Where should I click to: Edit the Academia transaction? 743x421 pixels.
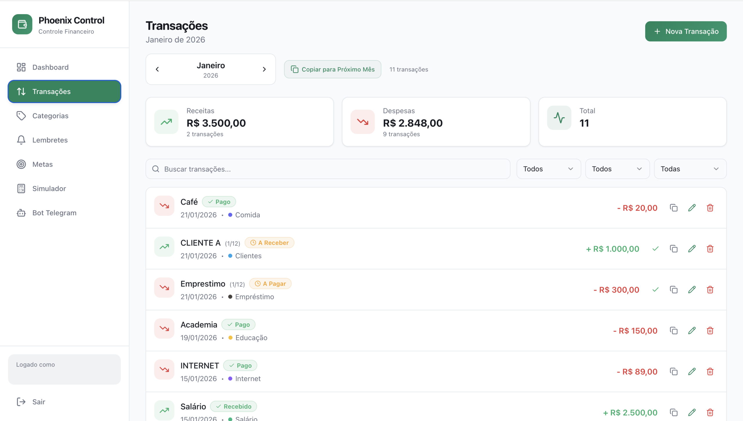(x=692, y=331)
